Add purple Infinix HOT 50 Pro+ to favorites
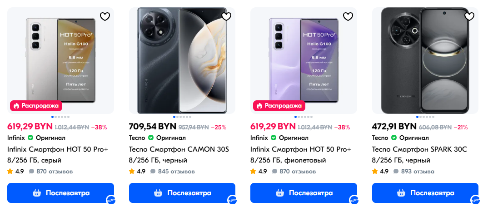The height and width of the screenshot is (207, 483). 348,16
